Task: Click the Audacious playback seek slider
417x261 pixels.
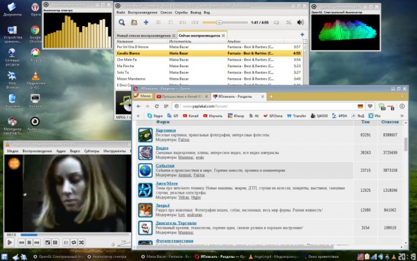Action: tap(225, 23)
